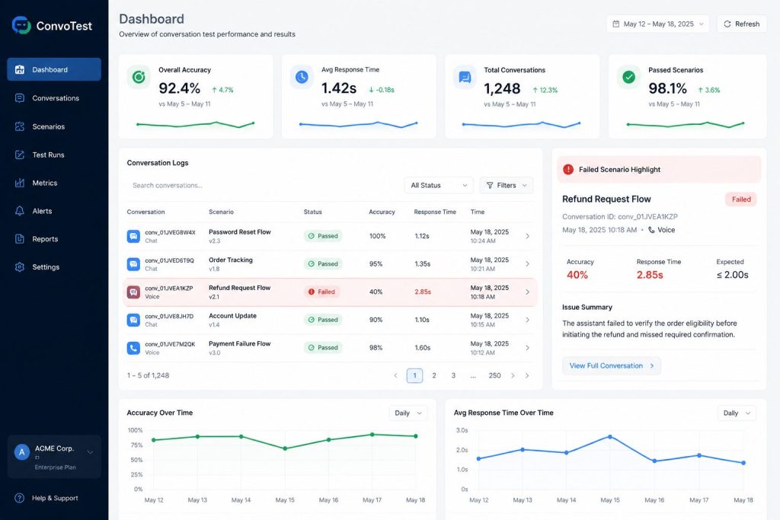
Task: Open the All Status dropdown
Action: 439,186
